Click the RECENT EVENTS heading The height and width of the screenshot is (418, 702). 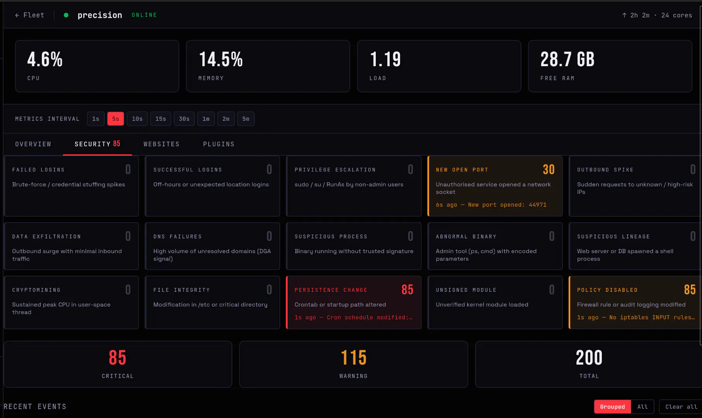coord(35,406)
